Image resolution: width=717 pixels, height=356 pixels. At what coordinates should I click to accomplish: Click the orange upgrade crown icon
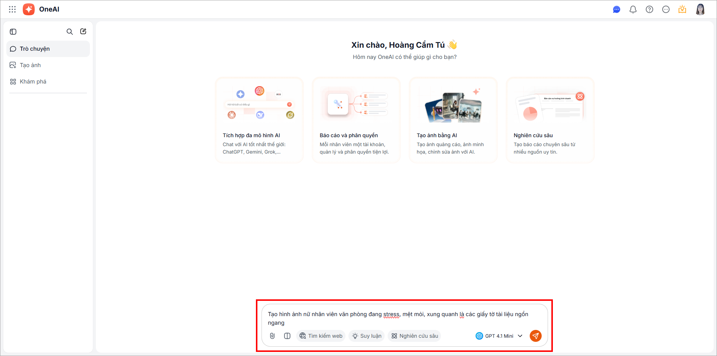[x=682, y=9]
